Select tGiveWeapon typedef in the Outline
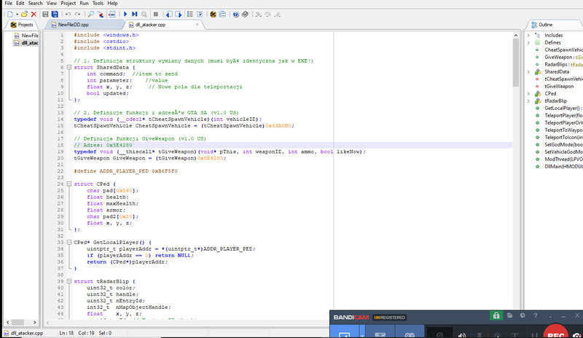This screenshot has width=583, height=338. [x=559, y=86]
